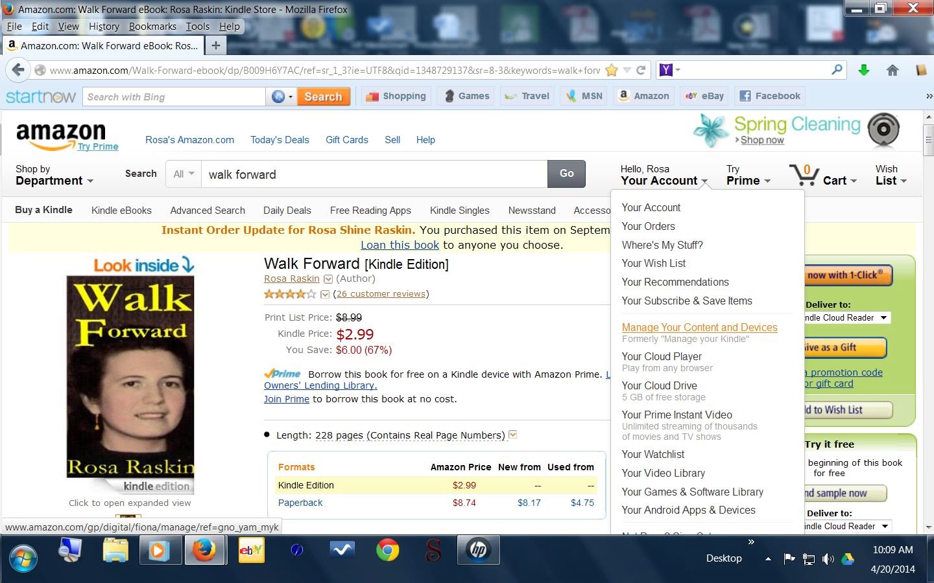Open the History menu
Image resolution: width=934 pixels, height=583 pixels.
click(104, 27)
